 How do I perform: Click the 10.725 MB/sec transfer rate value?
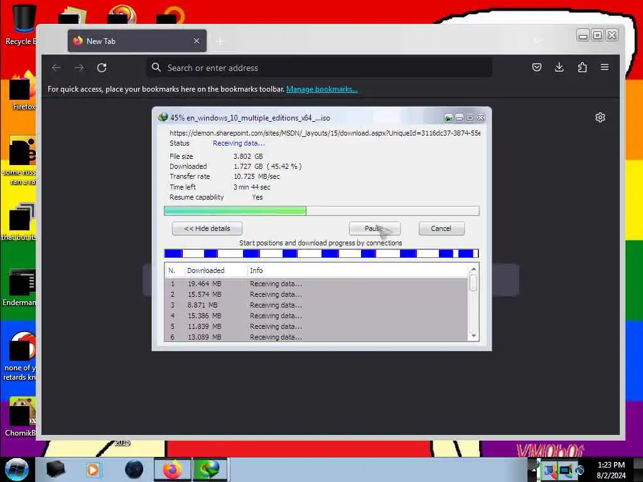257,176
